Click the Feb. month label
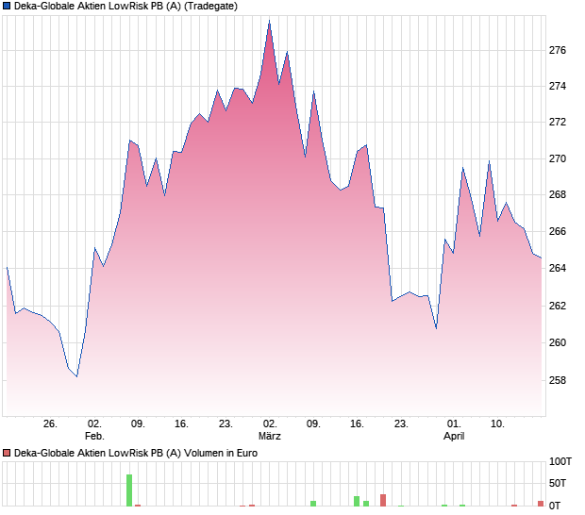The width and height of the screenshot is (585, 515). tap(94, 436)
